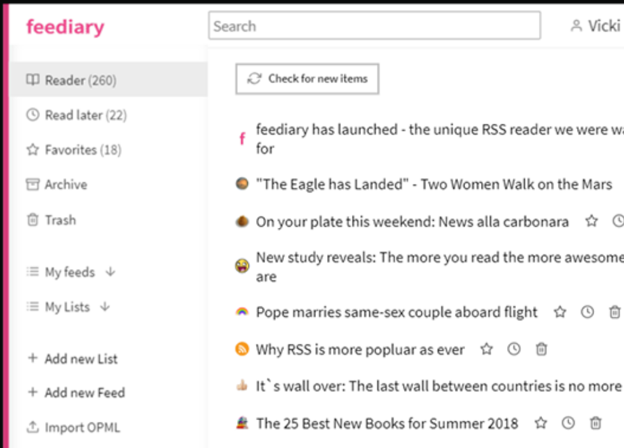The image size is (624, 448).
Task: Open 'feediary has launched' article
Action: tap(440, 139)
